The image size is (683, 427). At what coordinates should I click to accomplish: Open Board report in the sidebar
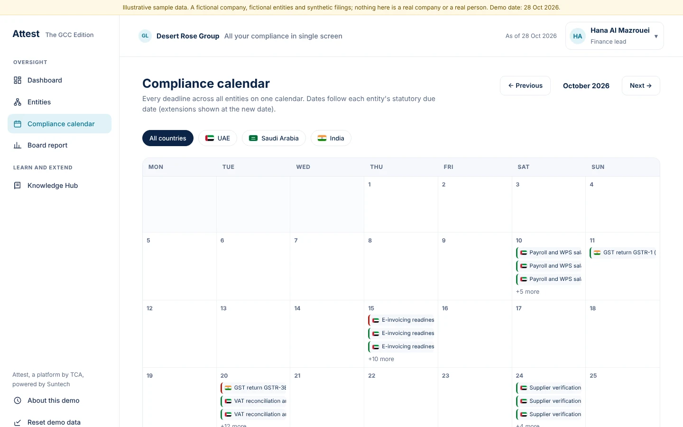pyautogui.click(x=60, y=145)
